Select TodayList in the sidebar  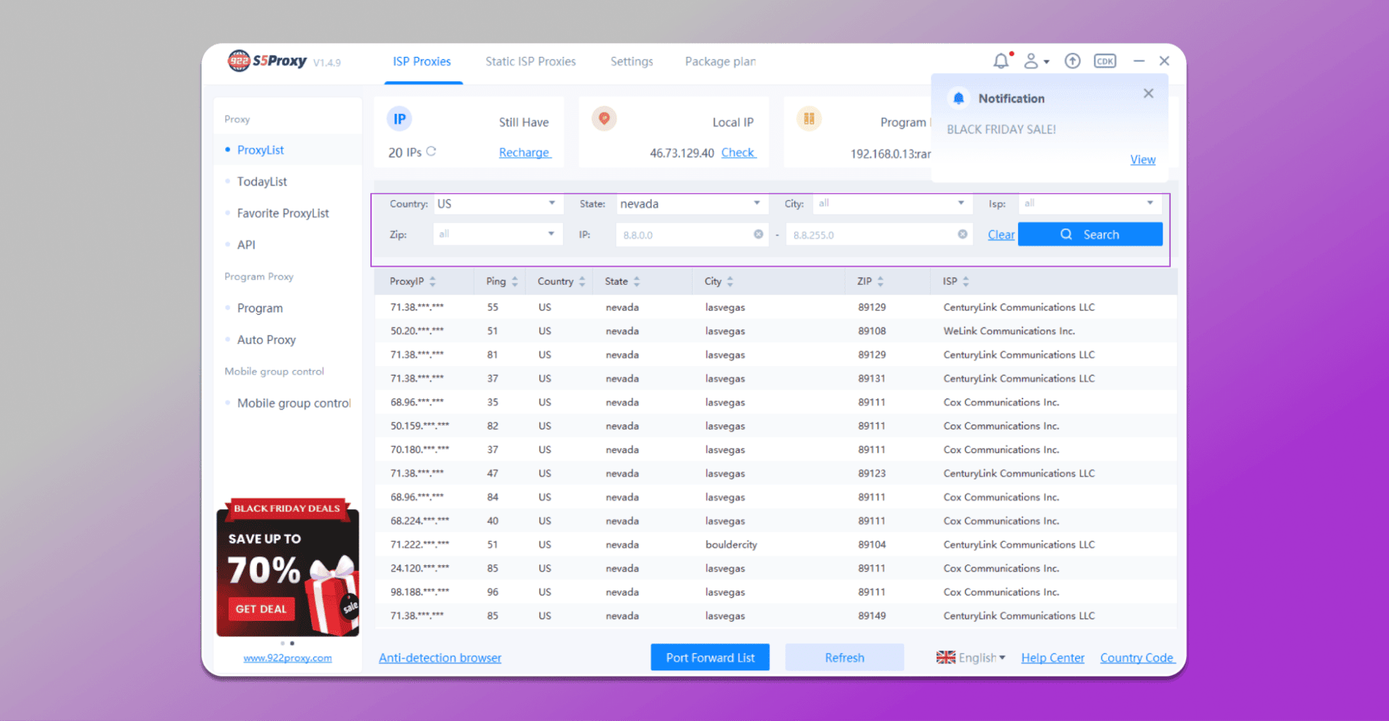click(261, 181)
